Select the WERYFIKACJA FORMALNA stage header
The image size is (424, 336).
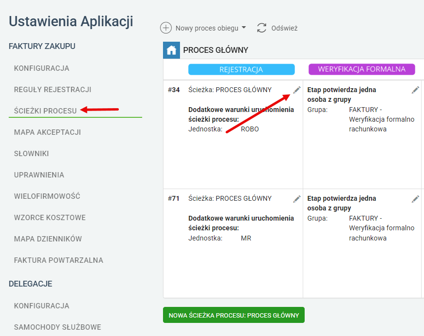tap(361, 69)
